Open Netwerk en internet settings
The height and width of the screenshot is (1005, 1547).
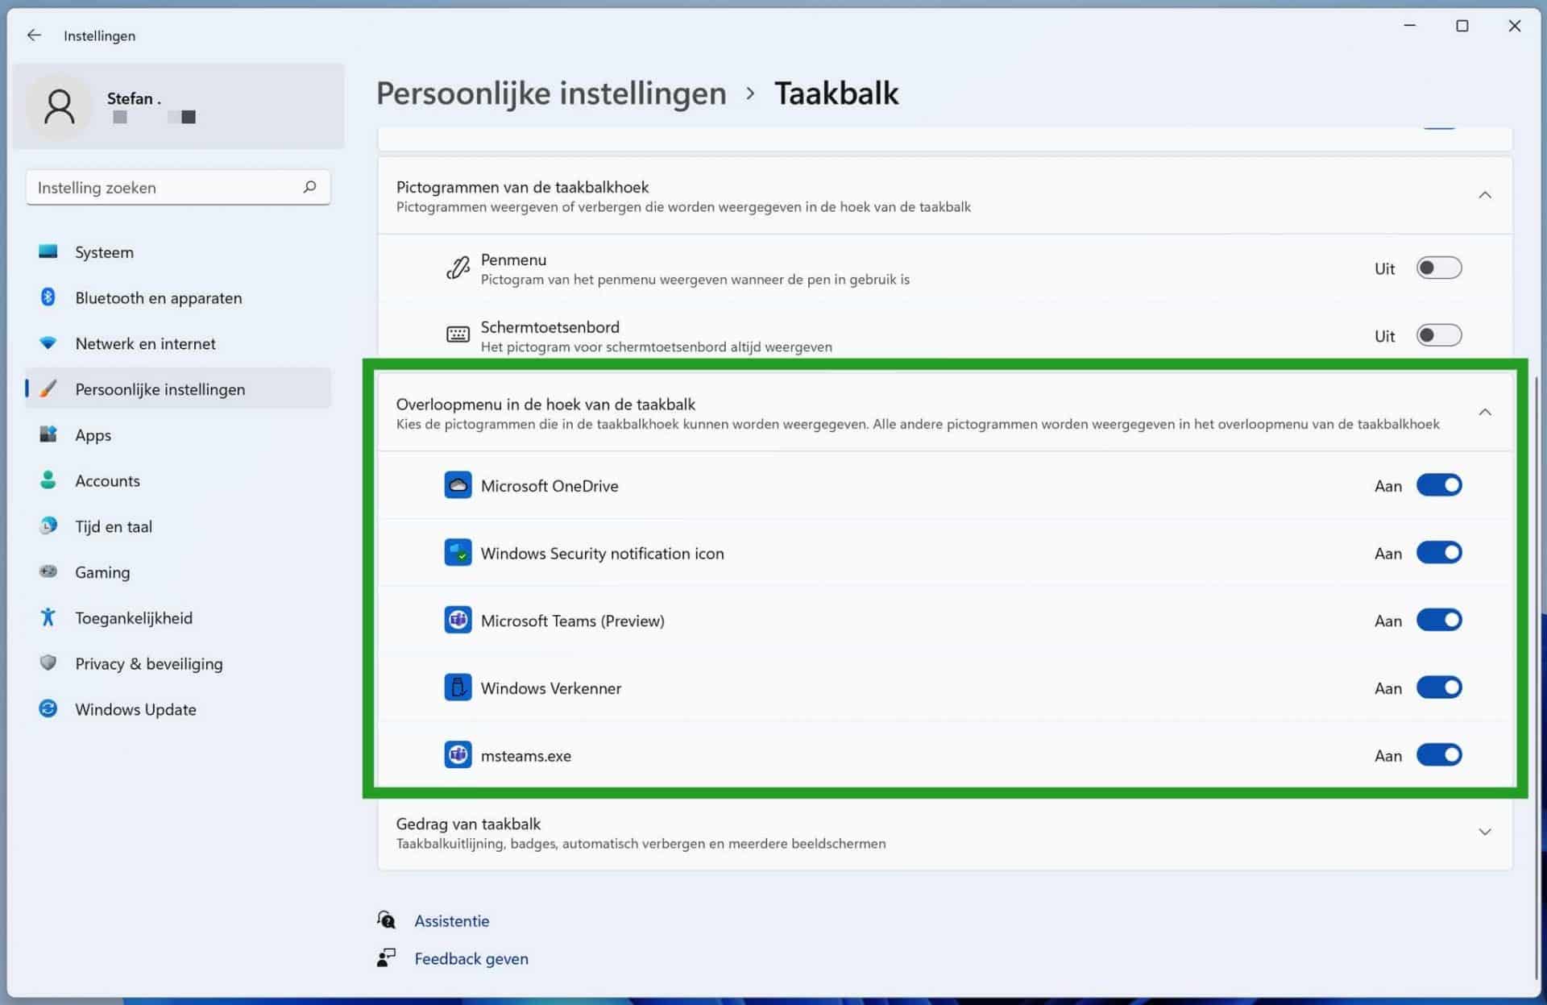pyautogui.click(x=145, y=343)
